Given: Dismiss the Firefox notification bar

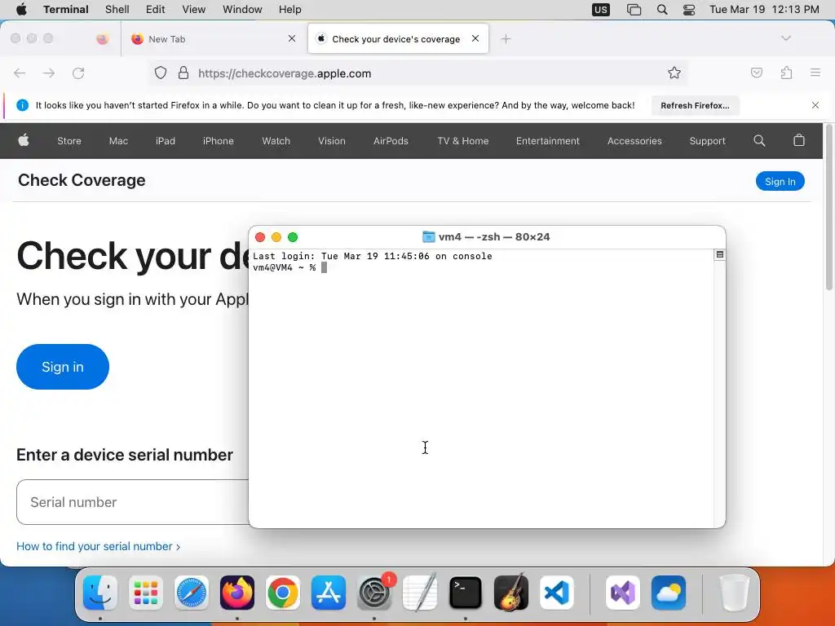Looking at the screenshot, I should coord(815,105).
